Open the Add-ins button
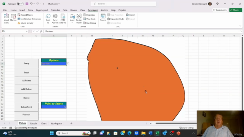244x137 pixels. pyautogui.click(x=48, y=19)
